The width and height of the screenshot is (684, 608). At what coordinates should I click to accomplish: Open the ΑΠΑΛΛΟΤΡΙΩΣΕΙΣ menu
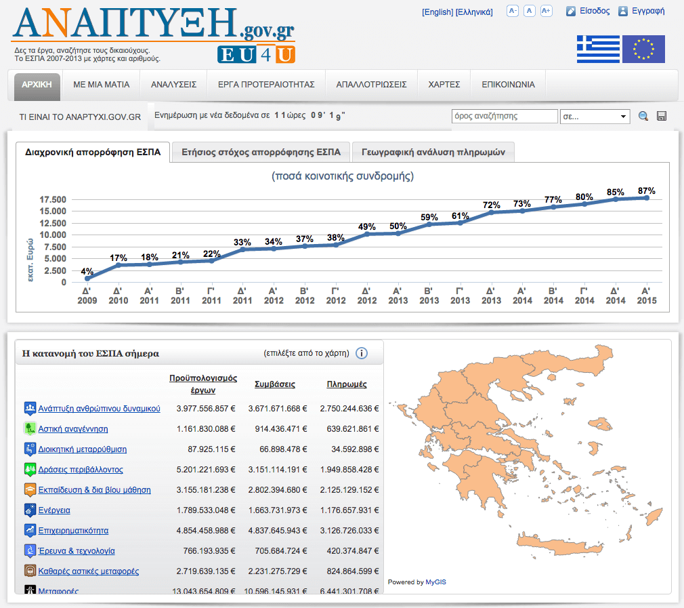click(371, 85)
